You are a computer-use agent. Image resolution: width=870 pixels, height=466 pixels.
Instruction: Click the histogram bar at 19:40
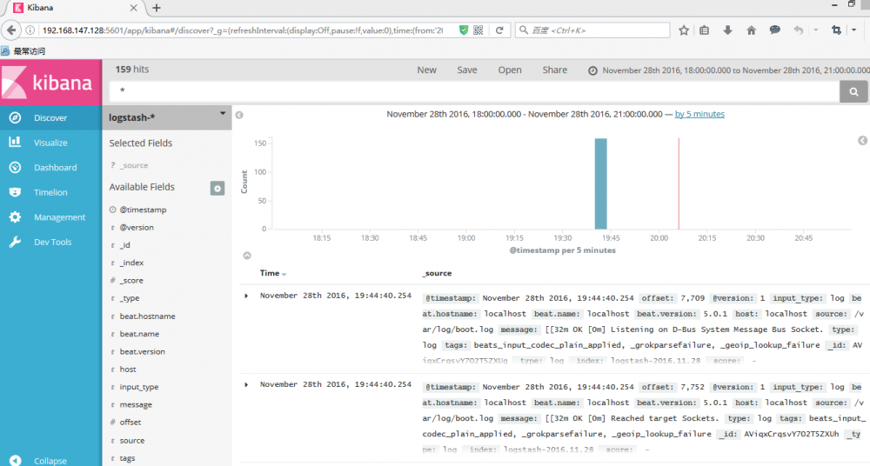(601, 183)
